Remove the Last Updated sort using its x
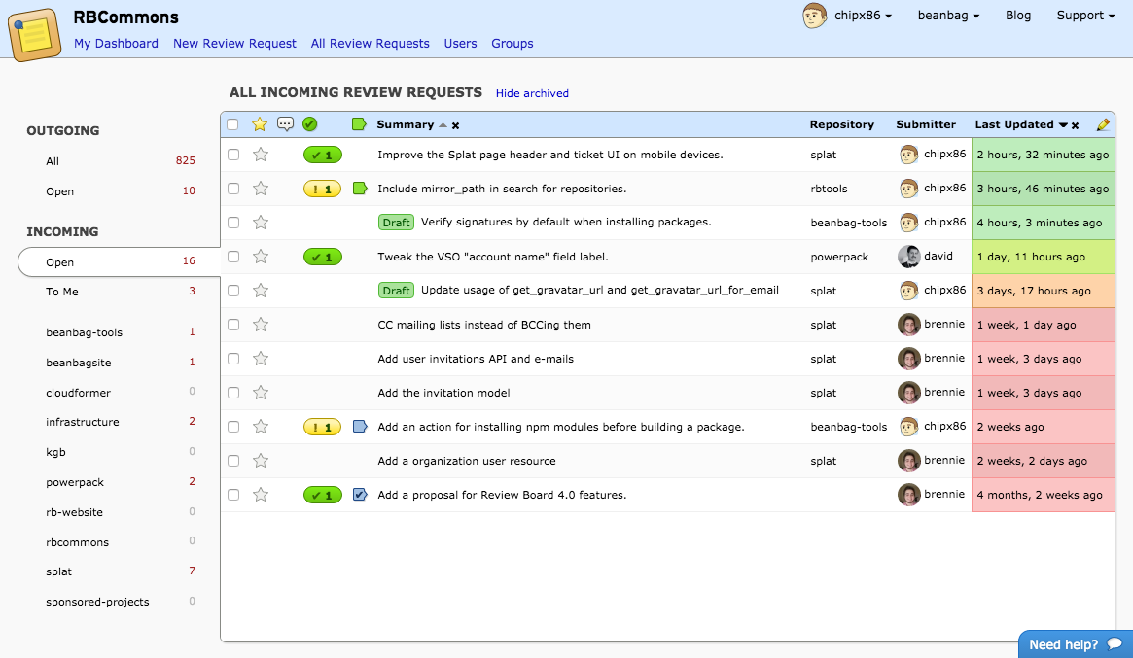Screen dimensions: 1133x658 pyautogui.click(x=1076, y=125)
